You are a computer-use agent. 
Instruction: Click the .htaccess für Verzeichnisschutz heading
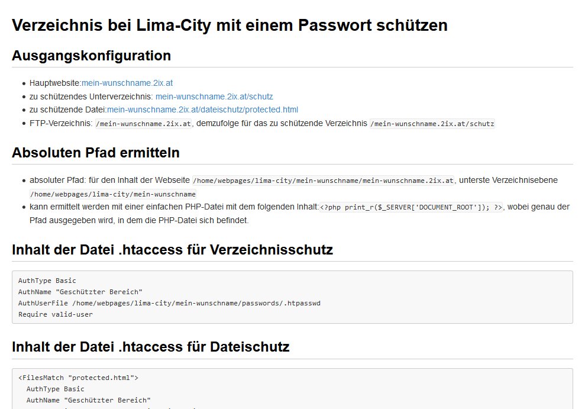pos(172,250)
